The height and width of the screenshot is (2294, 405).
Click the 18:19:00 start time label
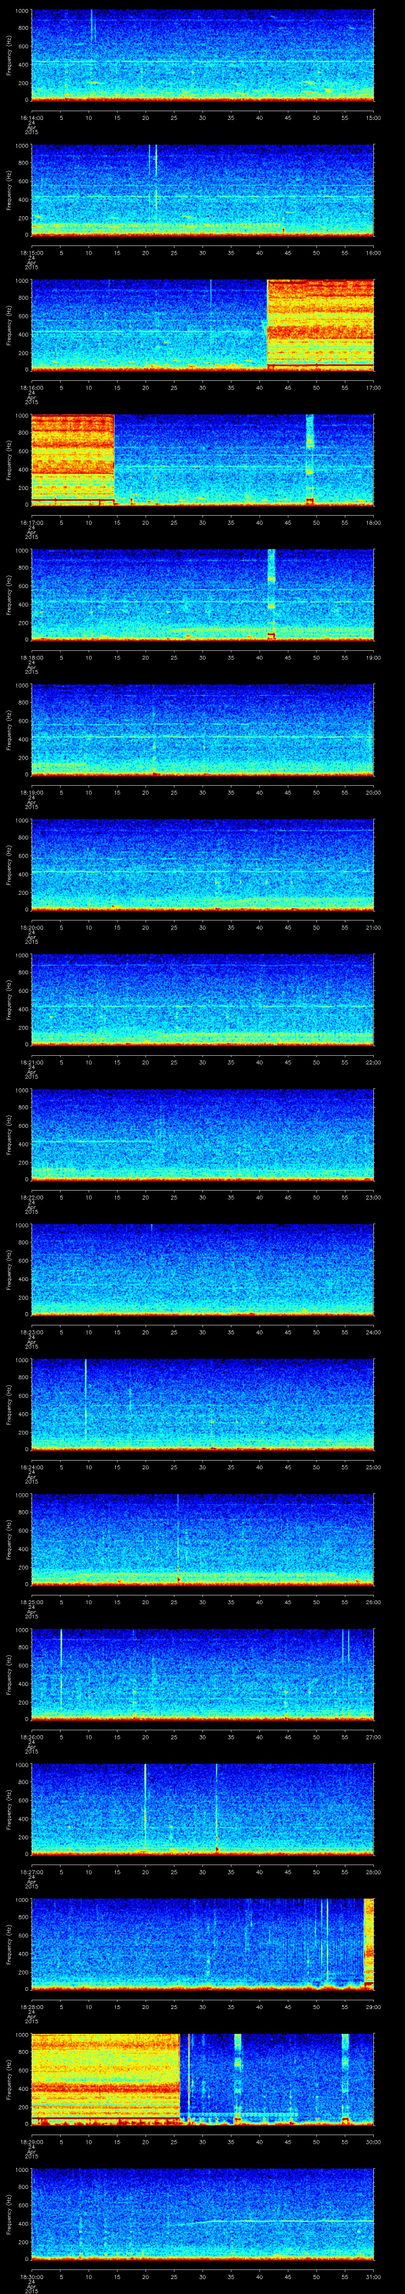tap(31, 793)
